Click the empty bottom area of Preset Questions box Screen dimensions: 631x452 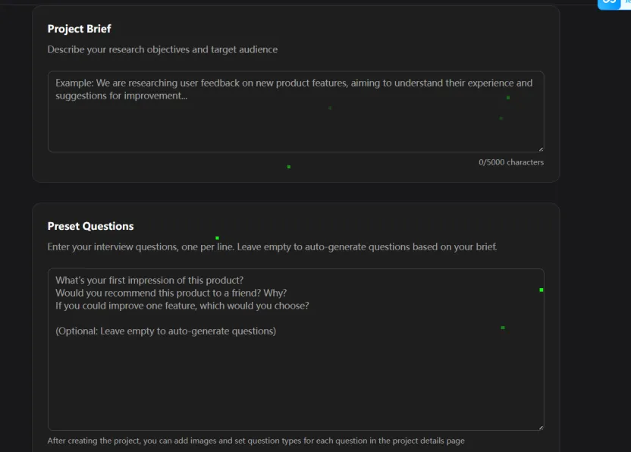296,394
